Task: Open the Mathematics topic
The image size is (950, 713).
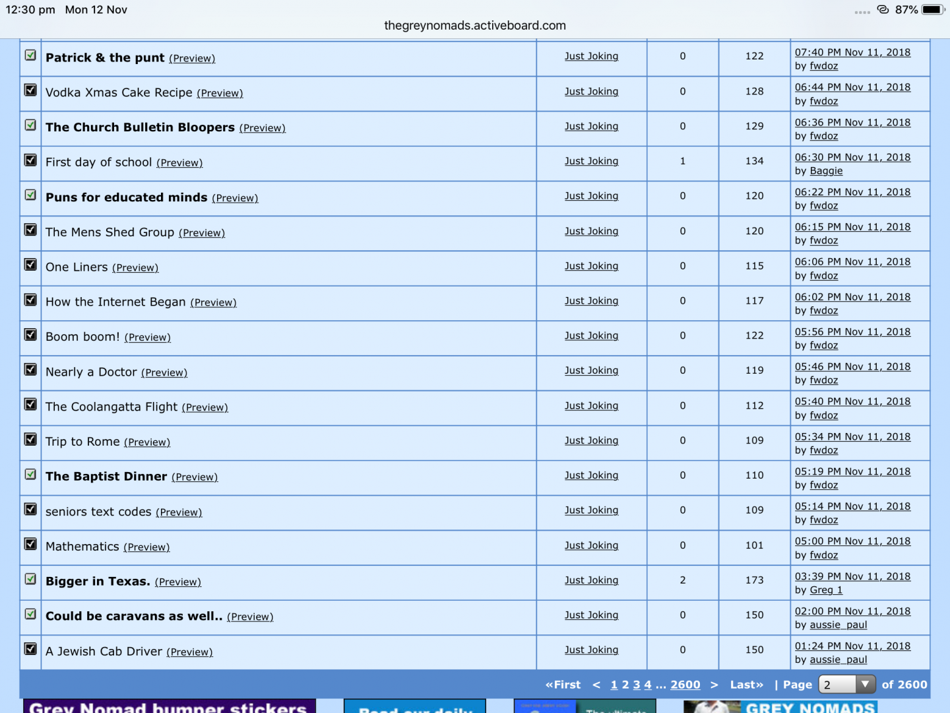Action: pos(82,546)
